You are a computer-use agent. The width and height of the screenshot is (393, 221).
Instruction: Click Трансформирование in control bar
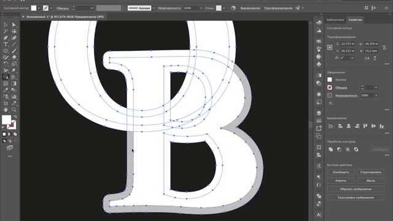(278, 8)
